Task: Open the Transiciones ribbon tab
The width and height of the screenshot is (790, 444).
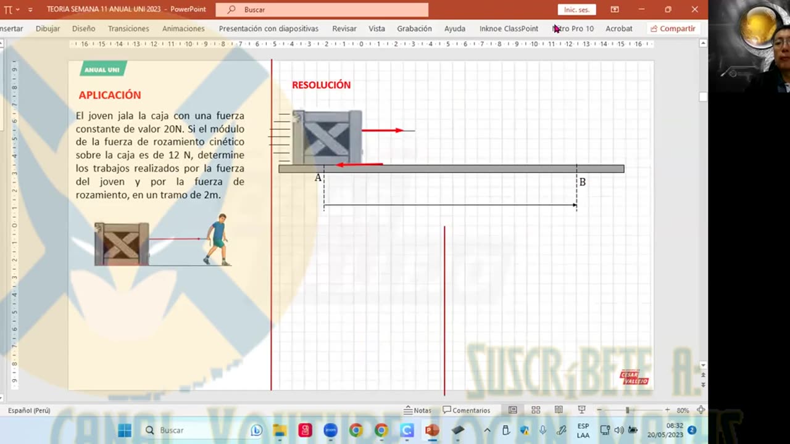Action: (128, 28)
